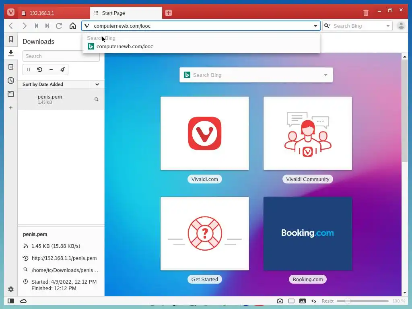Open the Vivaldi main menu
This screenshot has height=309, width=412.
(x=11, y=12)
